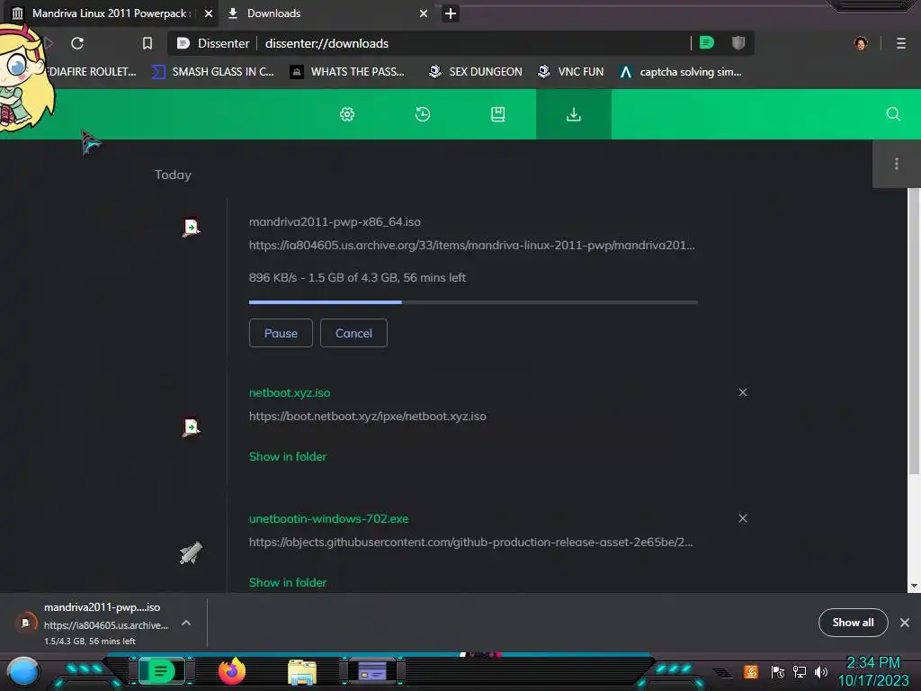
Task: Pause the mandriva2011 download
Action: [x=281, y=333]
